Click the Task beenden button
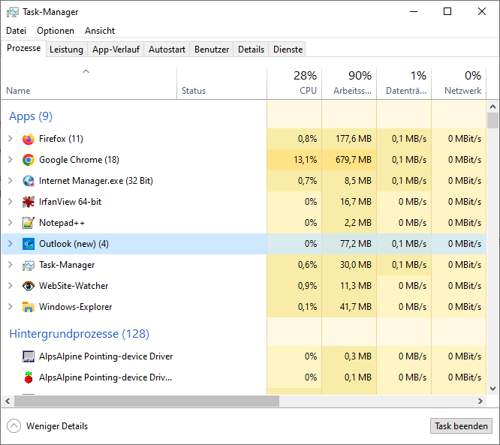This screenshot has width=500, height=445. pos(461,426)
